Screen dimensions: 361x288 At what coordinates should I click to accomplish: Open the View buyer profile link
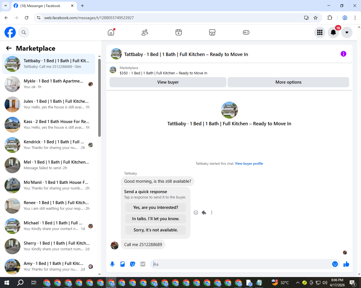click(x=249, y=164)
